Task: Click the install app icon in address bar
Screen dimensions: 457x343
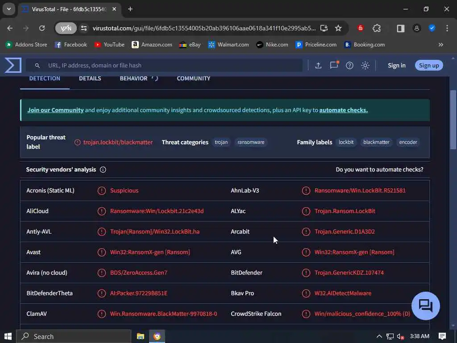Action: click(324, 28)
